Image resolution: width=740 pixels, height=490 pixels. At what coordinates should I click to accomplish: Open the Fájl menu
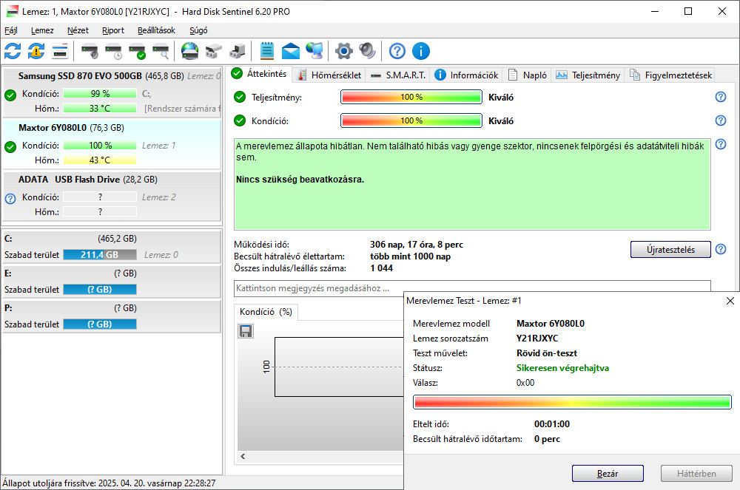(11, 30)
